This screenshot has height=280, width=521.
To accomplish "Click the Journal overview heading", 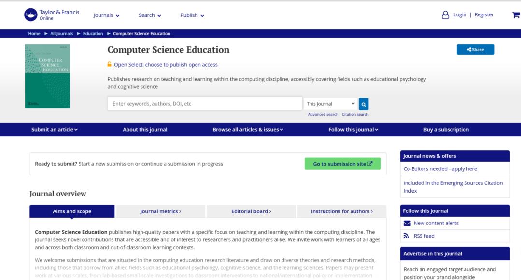I will [x=58, y=193].
